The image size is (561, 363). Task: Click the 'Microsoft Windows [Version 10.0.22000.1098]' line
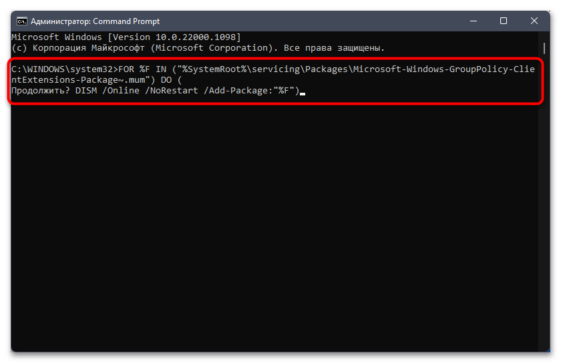126,37
